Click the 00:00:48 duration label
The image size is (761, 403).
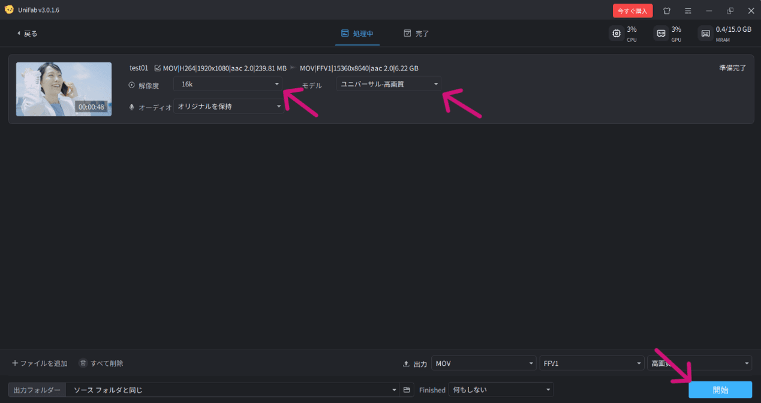coord(91,107)
